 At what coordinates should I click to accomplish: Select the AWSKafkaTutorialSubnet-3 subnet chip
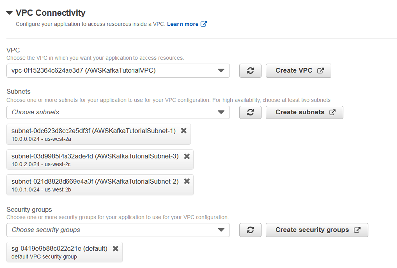[x=100, y=160]
